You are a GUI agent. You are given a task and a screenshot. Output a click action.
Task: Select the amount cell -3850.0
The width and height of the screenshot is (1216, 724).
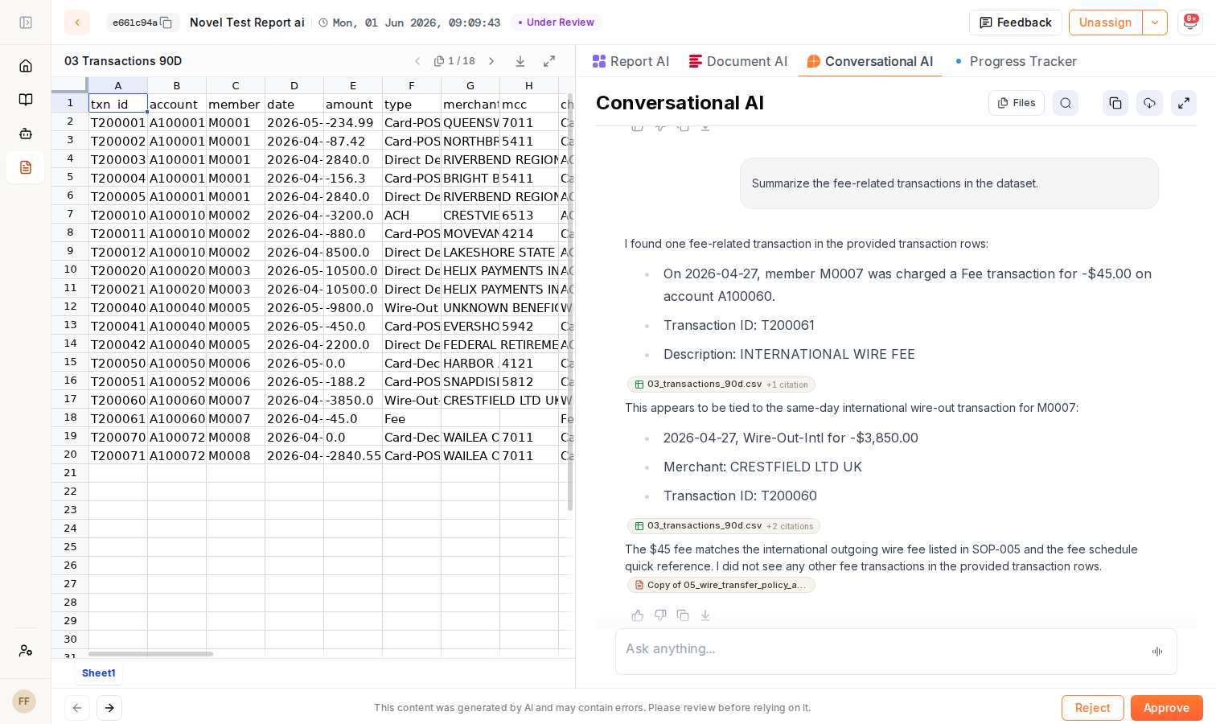[353, 400]
